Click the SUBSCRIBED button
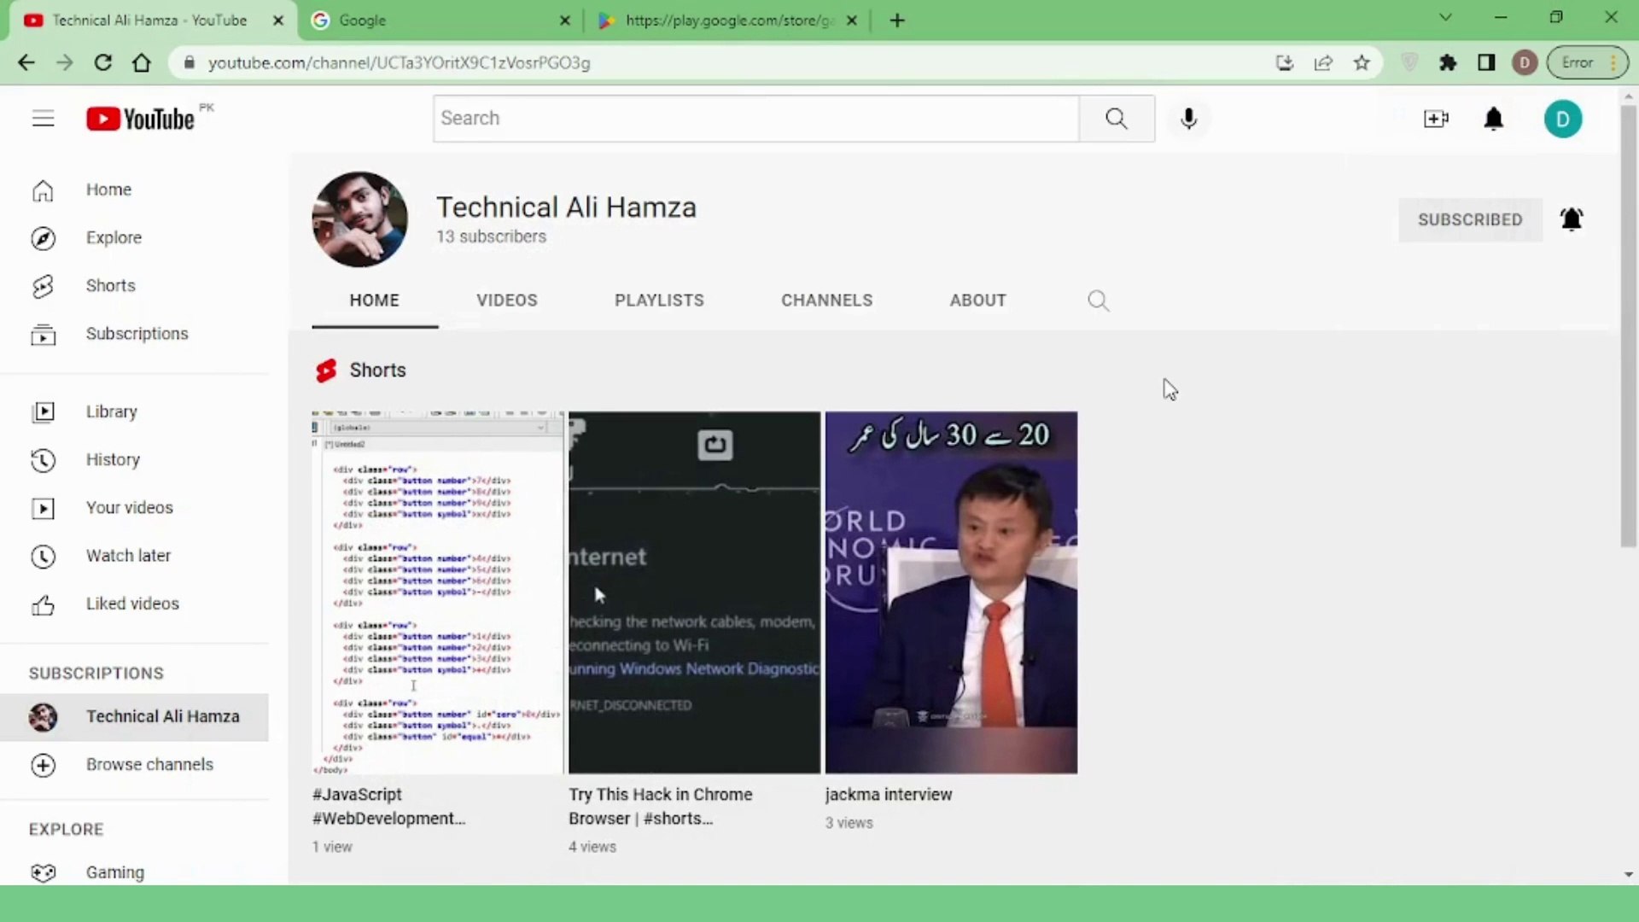Image resolution: width=1639 pixels, height=922 pixels. pos(1470,219)
